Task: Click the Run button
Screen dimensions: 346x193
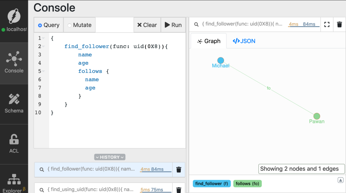Action: [173, 25]
